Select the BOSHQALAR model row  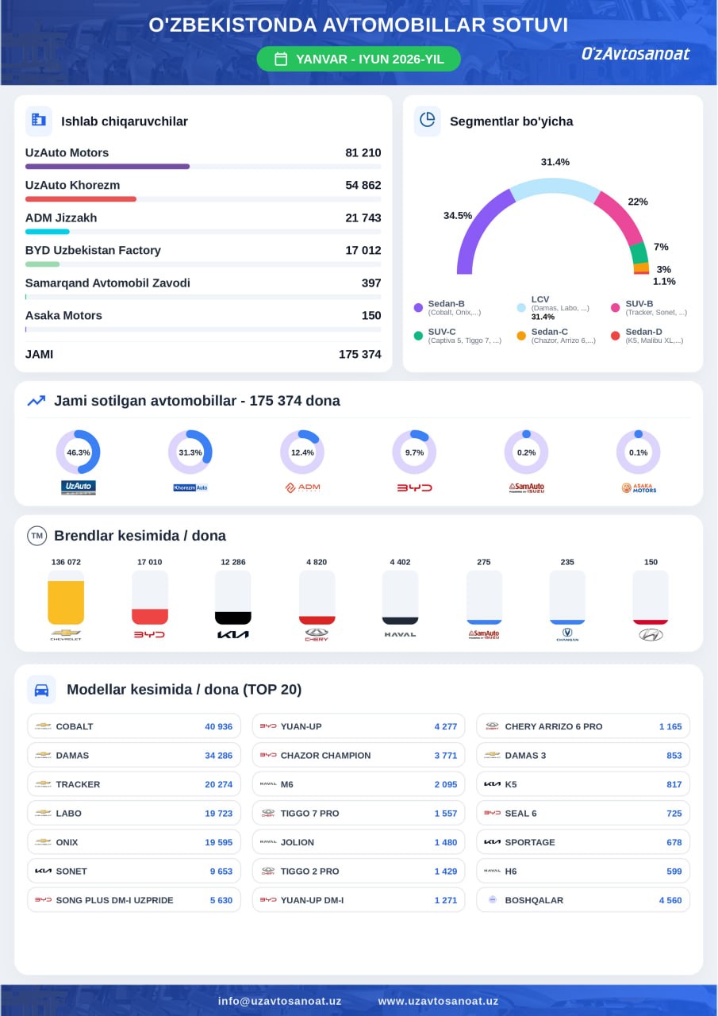583,900
